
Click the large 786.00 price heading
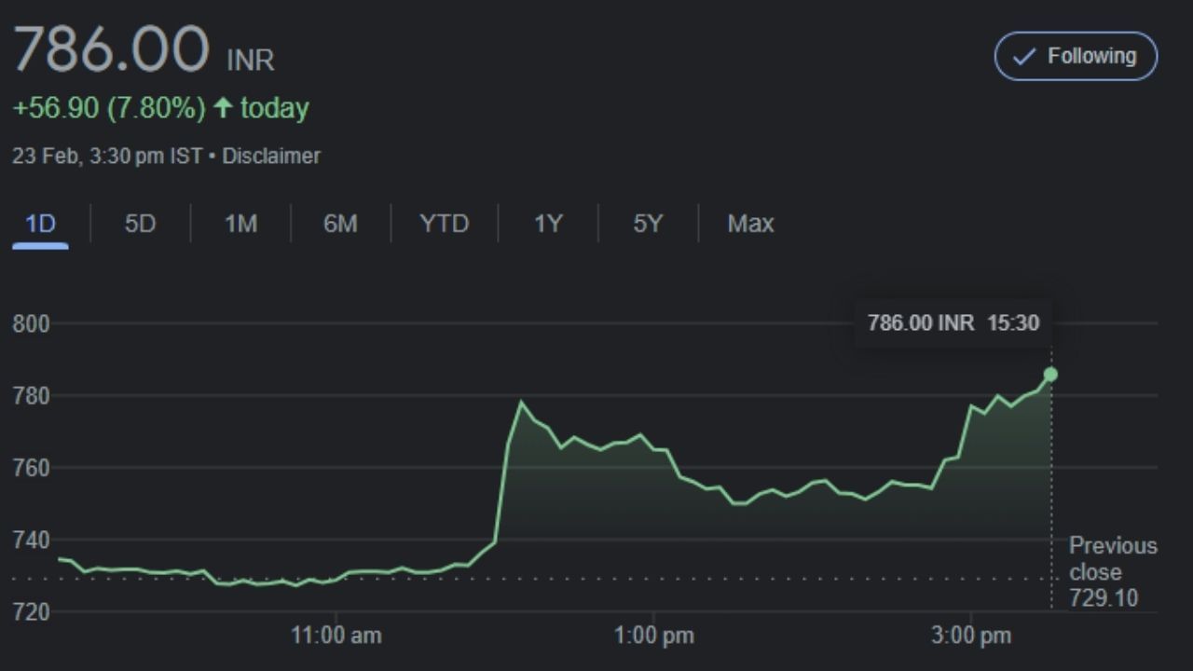111,50
